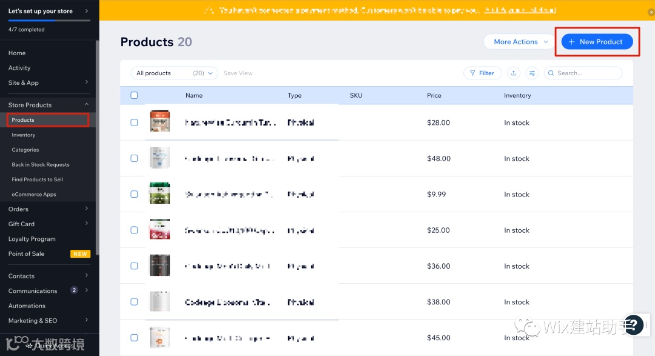Dismiss the yellow payment warning banner
655x356 pixels.
[650, 12]
